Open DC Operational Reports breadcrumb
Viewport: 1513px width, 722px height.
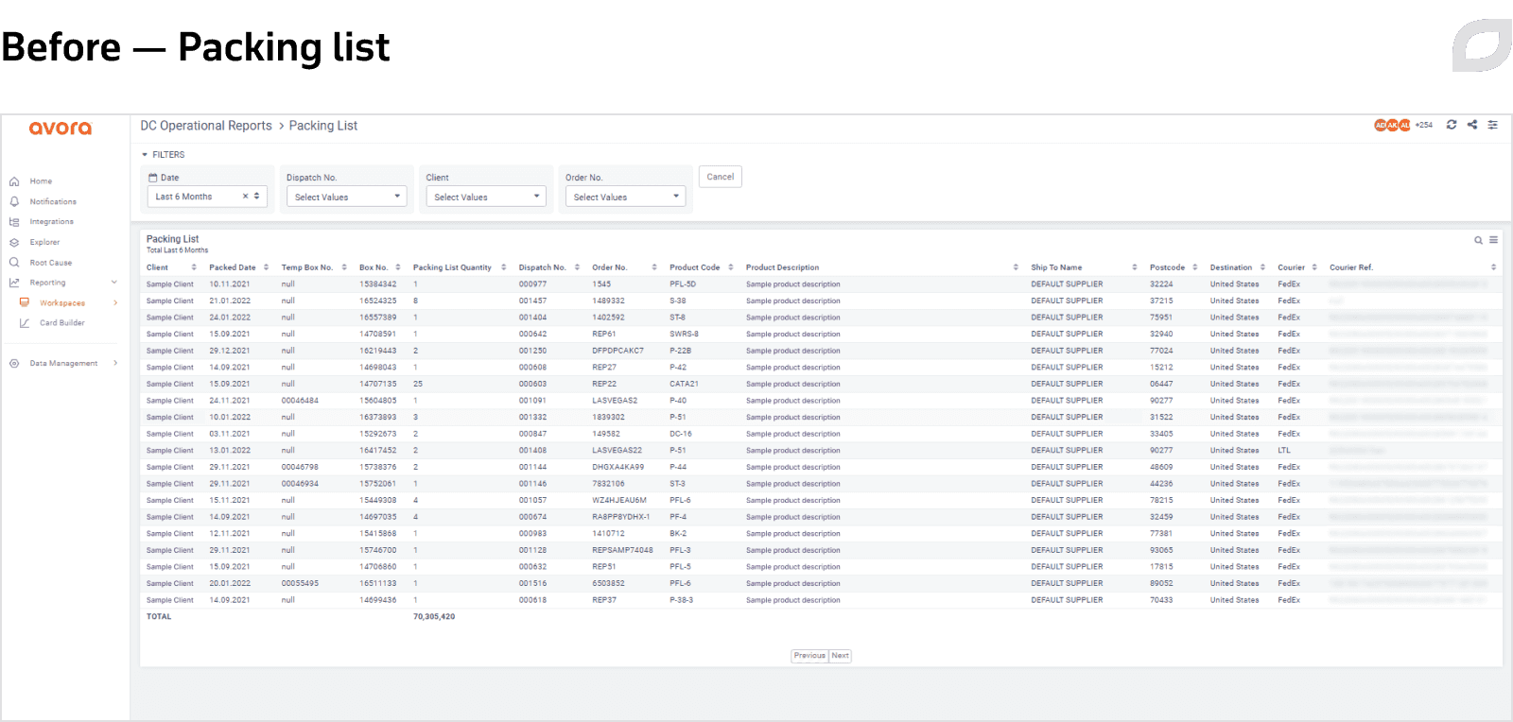(206, 126)
